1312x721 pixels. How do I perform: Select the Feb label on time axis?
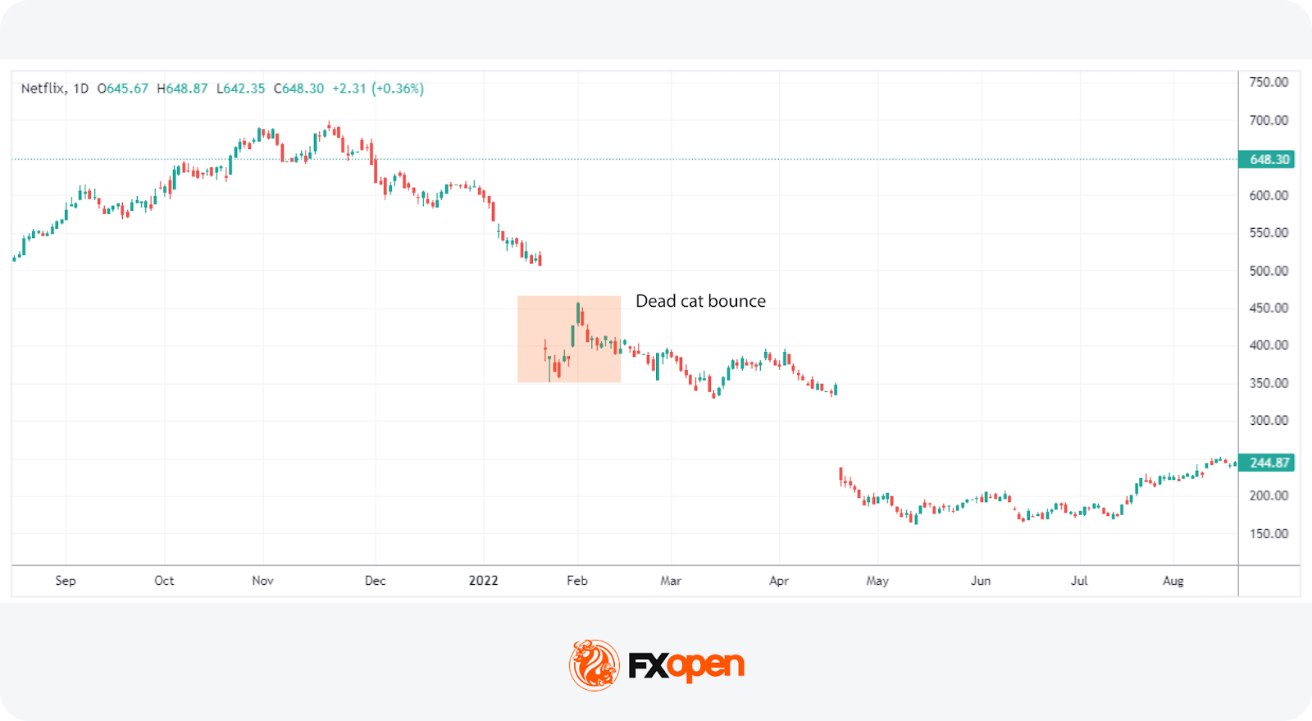click(577, 581)
